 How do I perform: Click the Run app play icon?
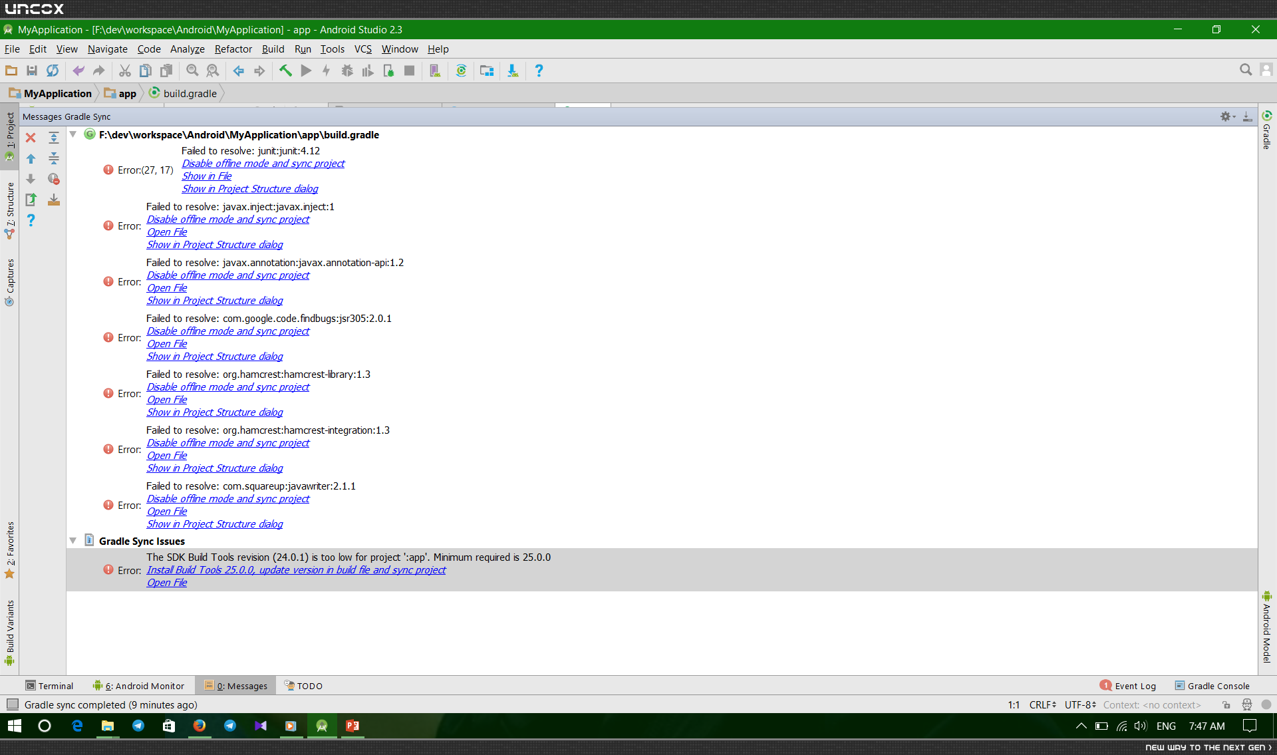click(x=306, y=71)
